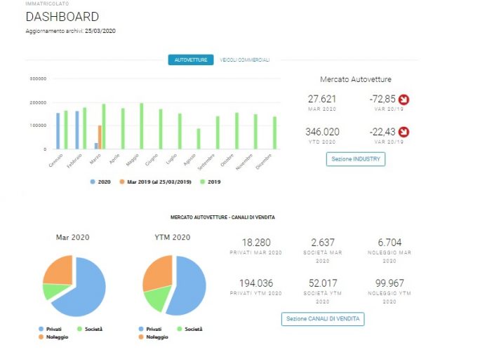
Task: Click the blue Gennaio 2020 bar
Action: pyautogui.click(x=58, y=131)
